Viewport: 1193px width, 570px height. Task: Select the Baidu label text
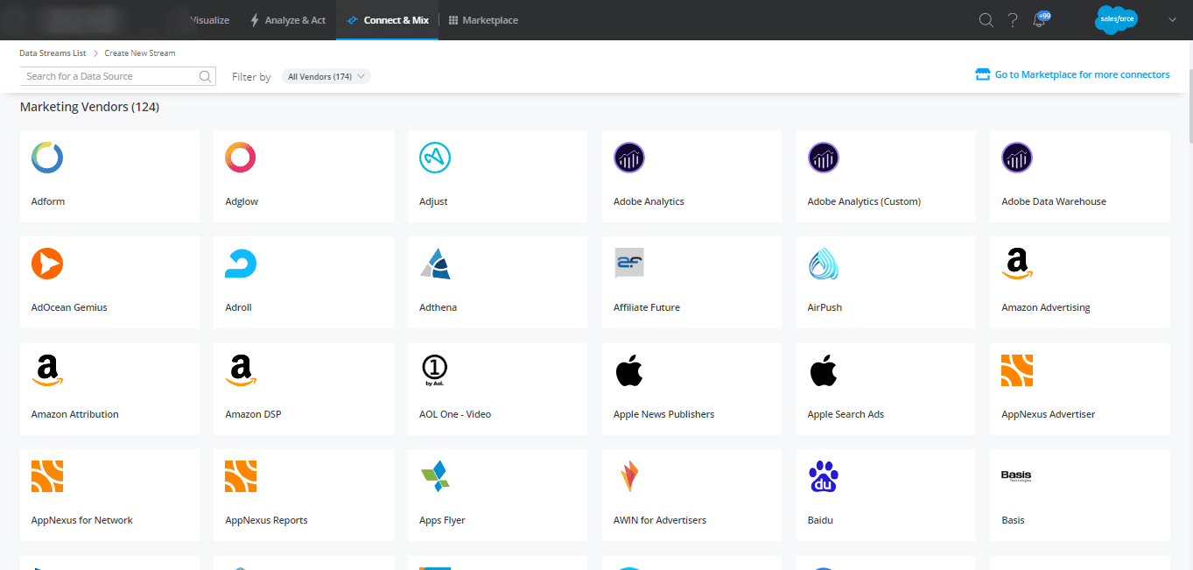820,520
